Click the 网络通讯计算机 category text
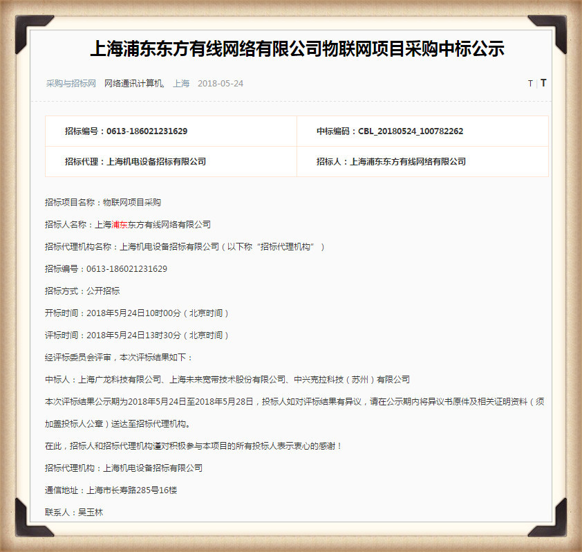 [x=134, y=84]
